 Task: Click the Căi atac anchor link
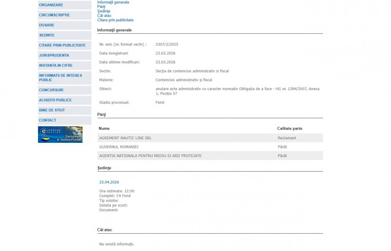[x=104, y=16]
